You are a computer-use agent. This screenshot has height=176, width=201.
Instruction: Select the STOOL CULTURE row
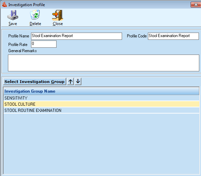pos(101,104)
